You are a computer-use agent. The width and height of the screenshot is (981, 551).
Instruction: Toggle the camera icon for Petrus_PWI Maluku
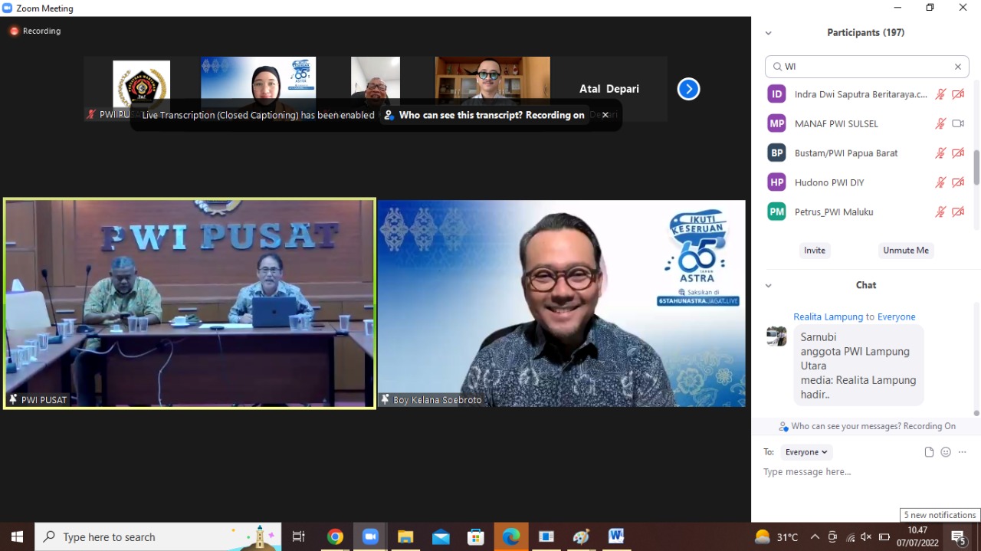tap(959, 212)
